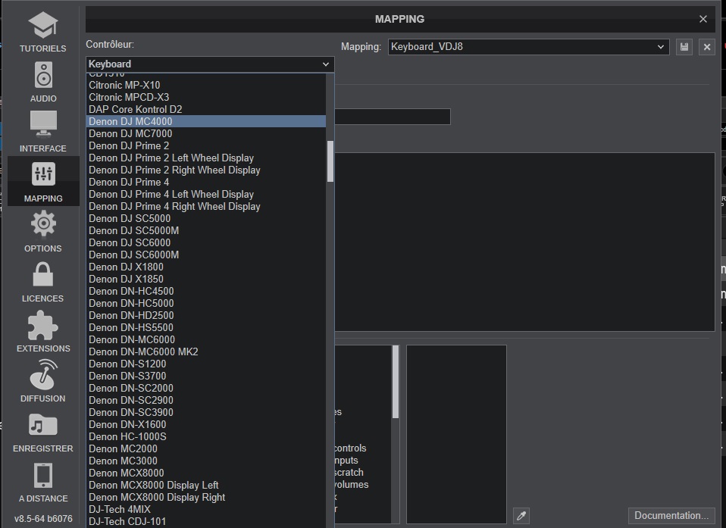Select the Mapping section icon
726x528 pixels.
click(43, 181)
